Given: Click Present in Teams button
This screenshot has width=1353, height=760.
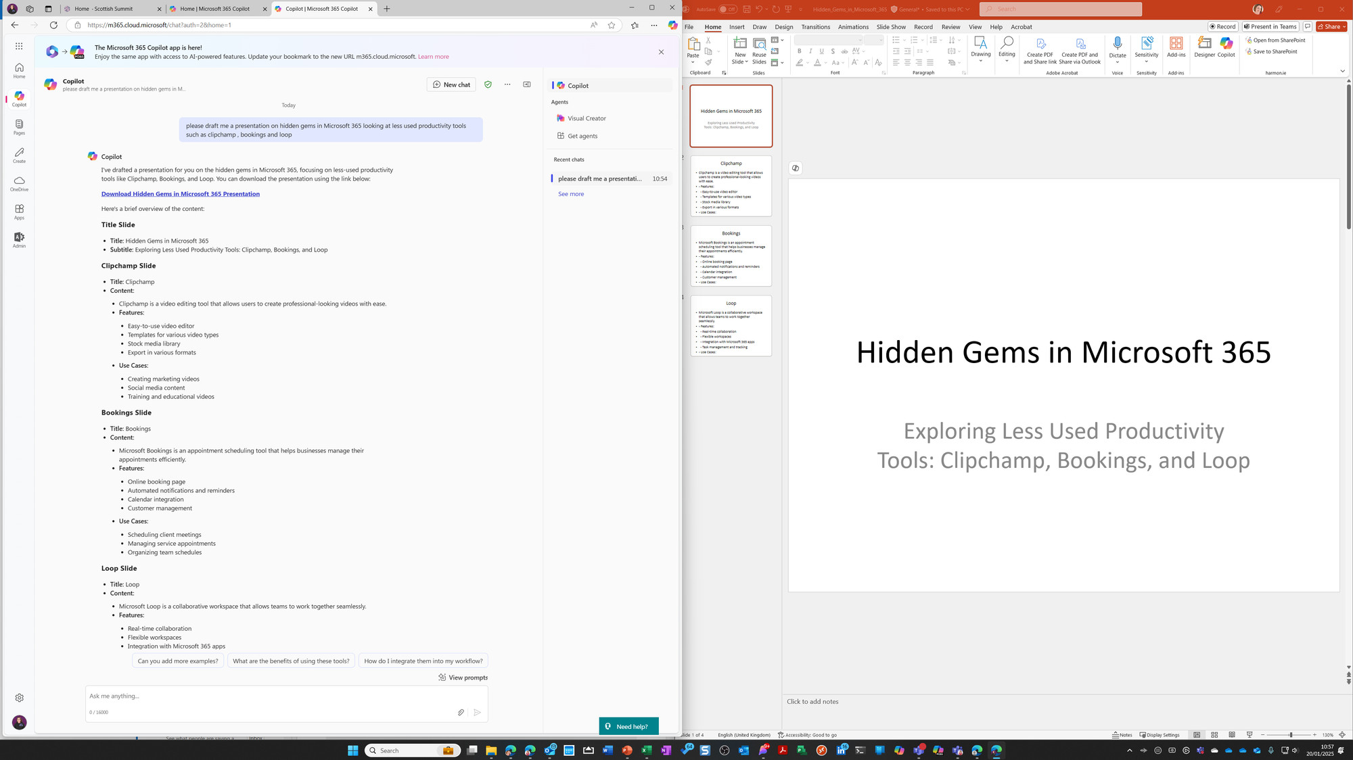Looking at the screenshot, I should (1270, 26).
